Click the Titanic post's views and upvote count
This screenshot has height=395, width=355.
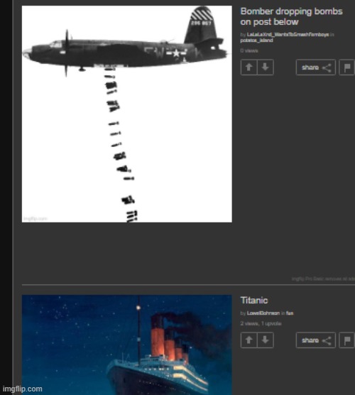point(261,323)
